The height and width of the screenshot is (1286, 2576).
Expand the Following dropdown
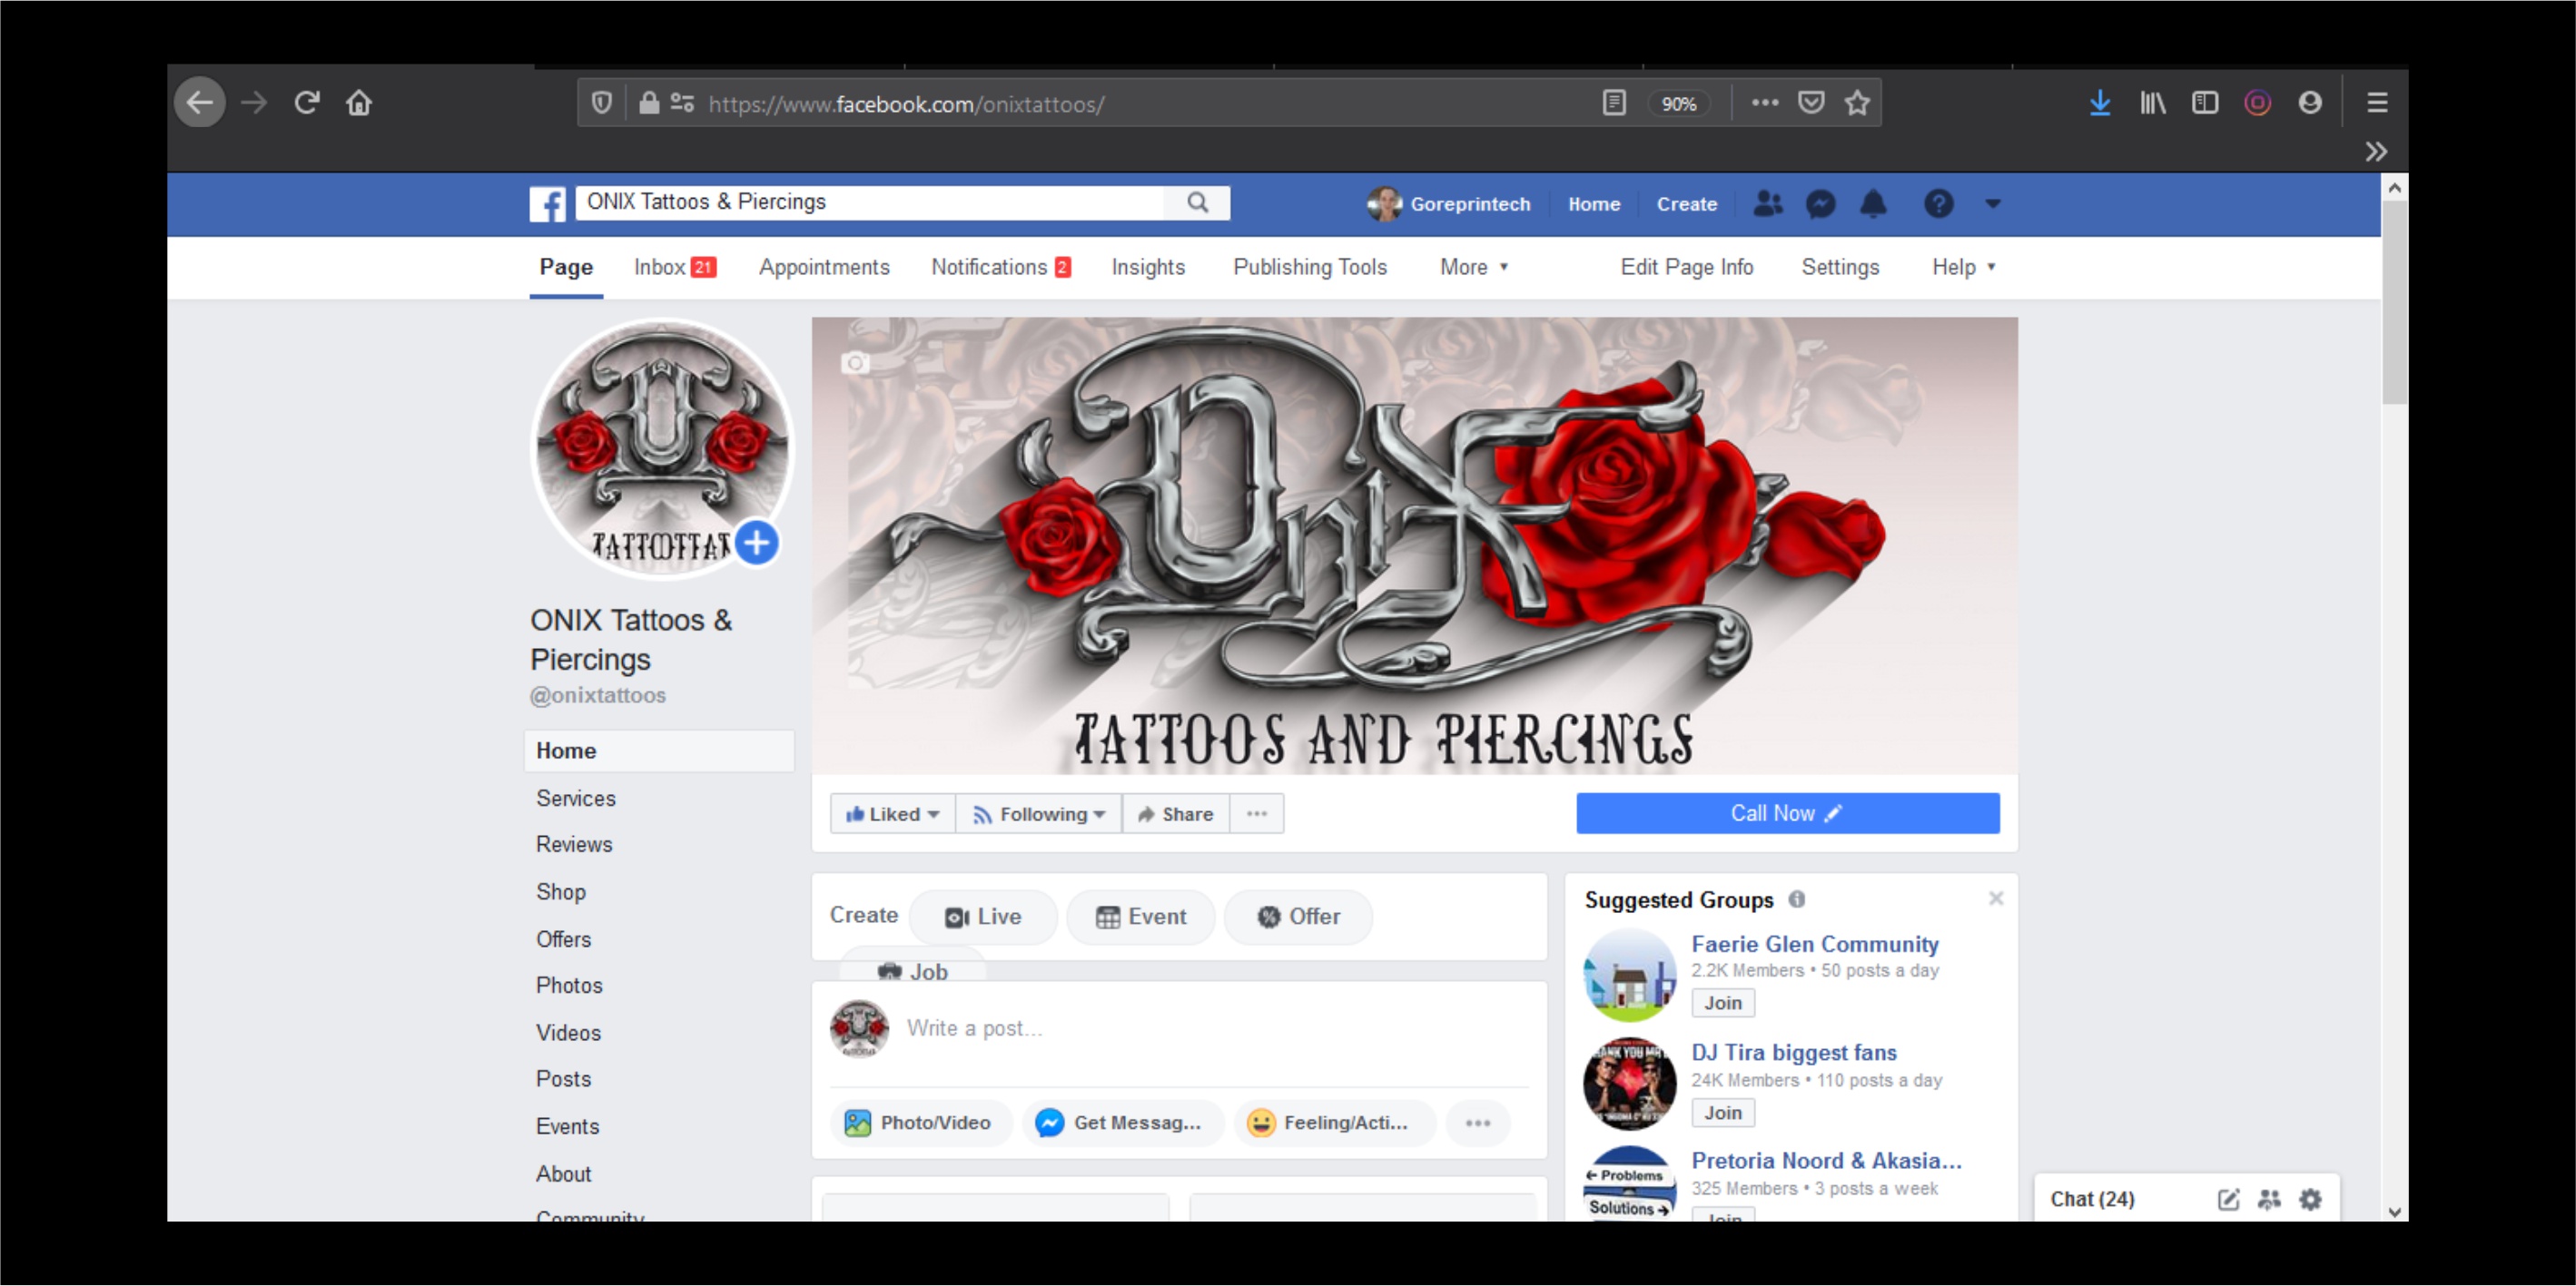[x=1038, y=813]
